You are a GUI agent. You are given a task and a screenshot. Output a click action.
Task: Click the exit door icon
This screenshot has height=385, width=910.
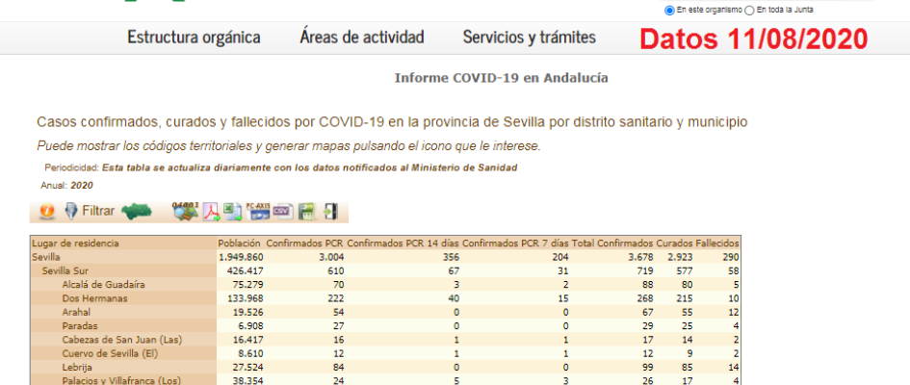[330, 212]
